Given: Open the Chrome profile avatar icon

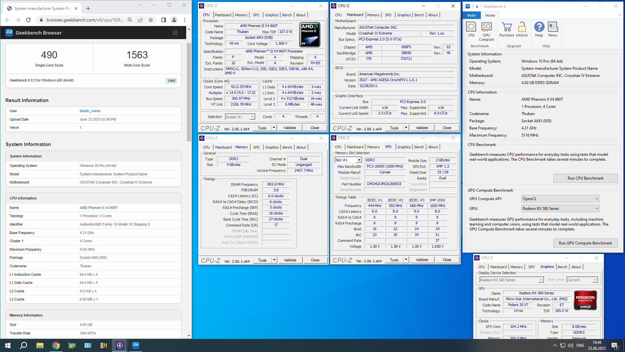Looking at the screenshot, I should pyautogui.click(x=174, y=20).
